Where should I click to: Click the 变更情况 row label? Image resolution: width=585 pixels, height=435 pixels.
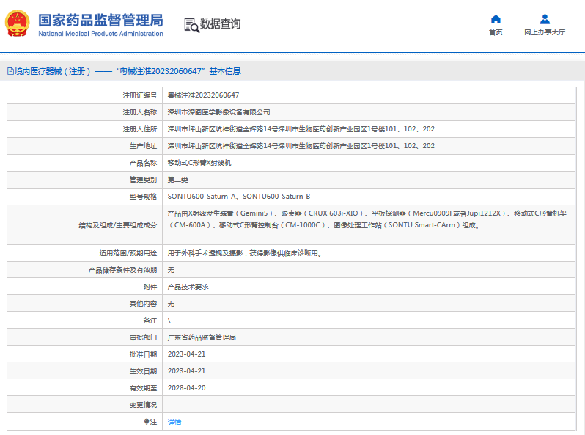click(x=143, y=405)
